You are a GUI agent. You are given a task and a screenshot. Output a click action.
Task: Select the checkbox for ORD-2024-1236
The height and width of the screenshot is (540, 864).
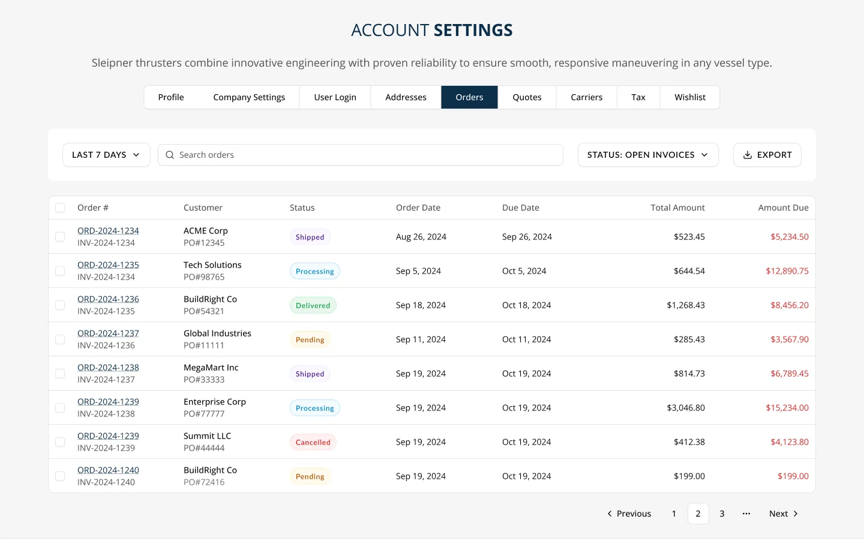point(60,305)
